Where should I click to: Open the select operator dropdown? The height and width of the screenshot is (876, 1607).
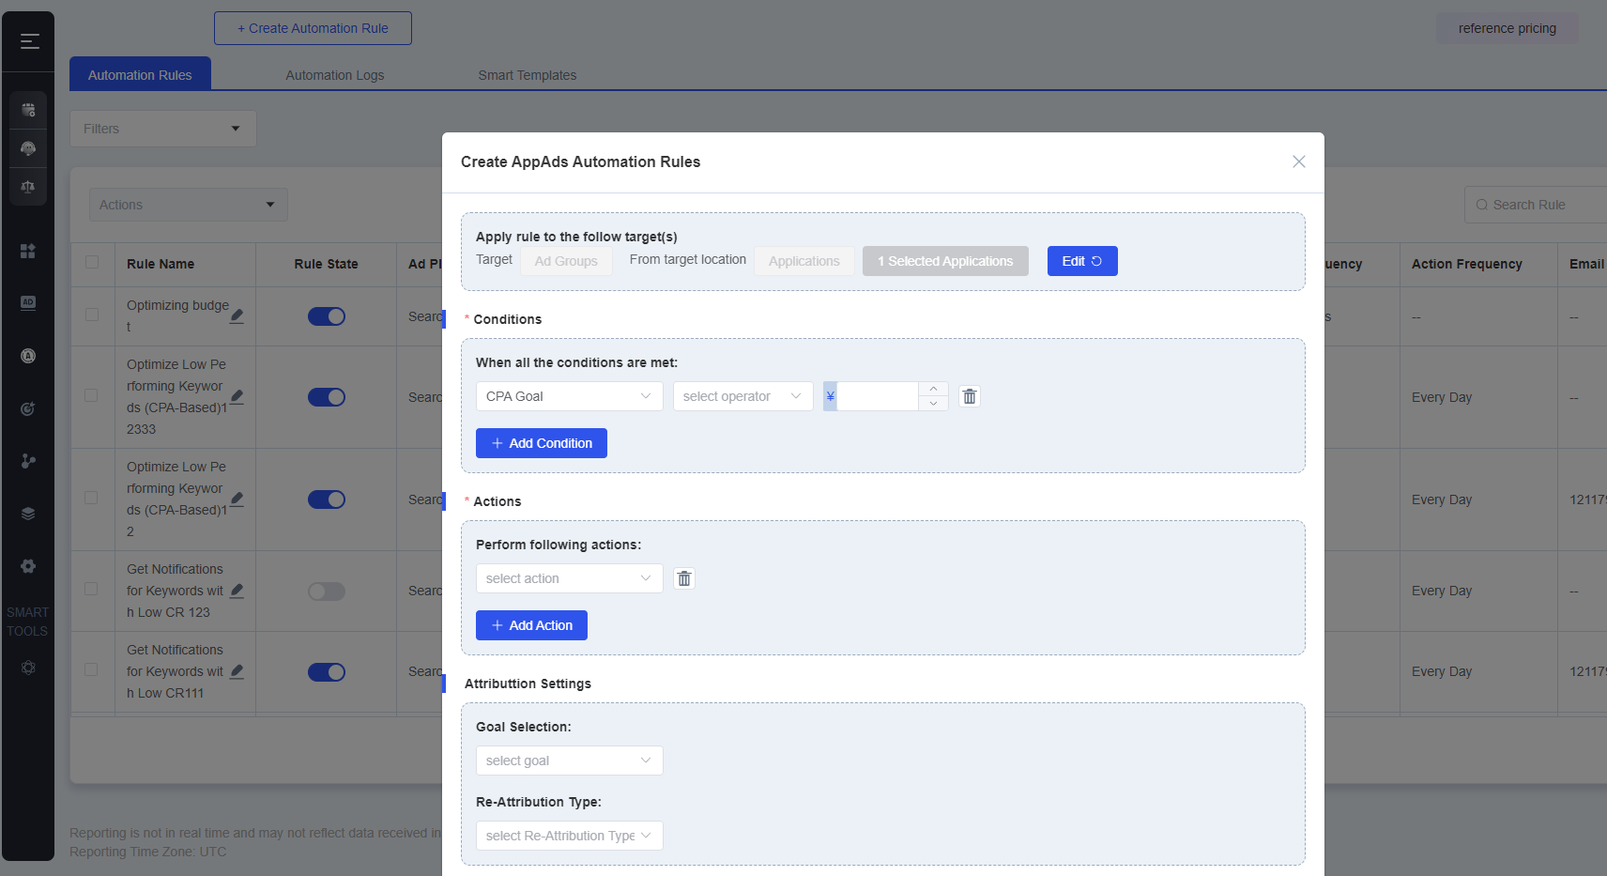(x=743, y=396)
